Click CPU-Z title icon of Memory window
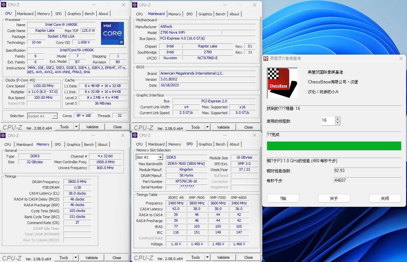Viewport: 407px width, 262px height. tap(4, 135)
